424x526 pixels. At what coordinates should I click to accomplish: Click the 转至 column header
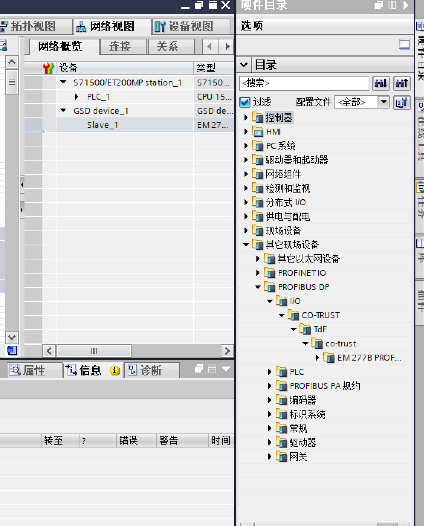[60, 441]
